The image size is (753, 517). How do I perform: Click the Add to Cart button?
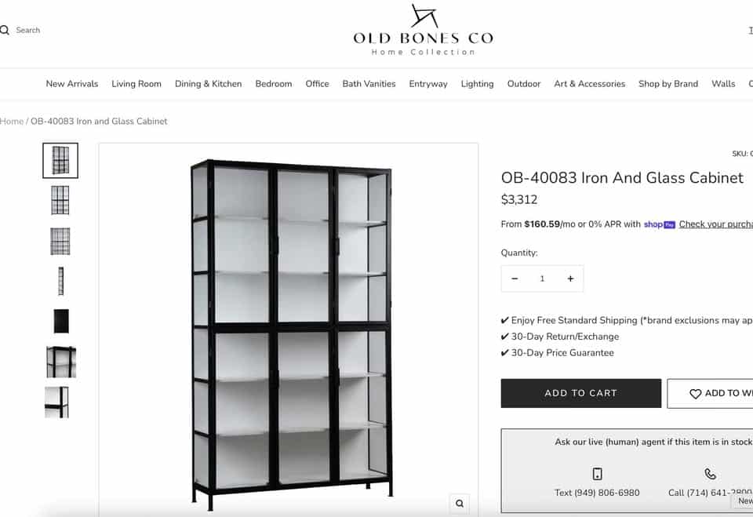click(x=580, y=393)
